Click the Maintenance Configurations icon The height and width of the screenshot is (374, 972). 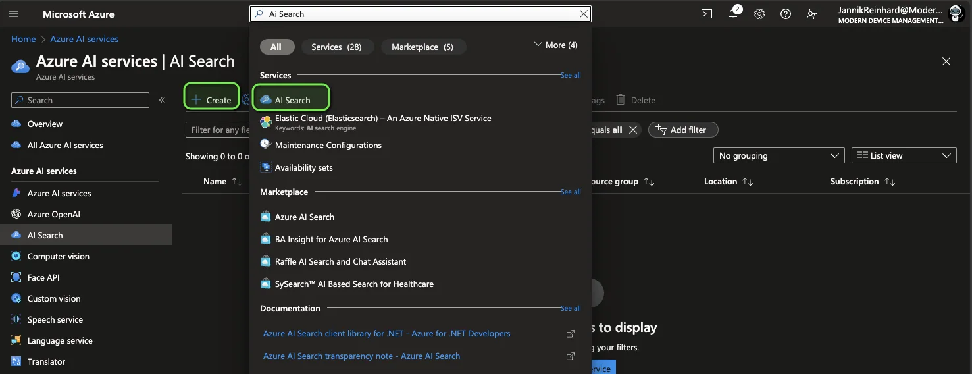[266, 145]
